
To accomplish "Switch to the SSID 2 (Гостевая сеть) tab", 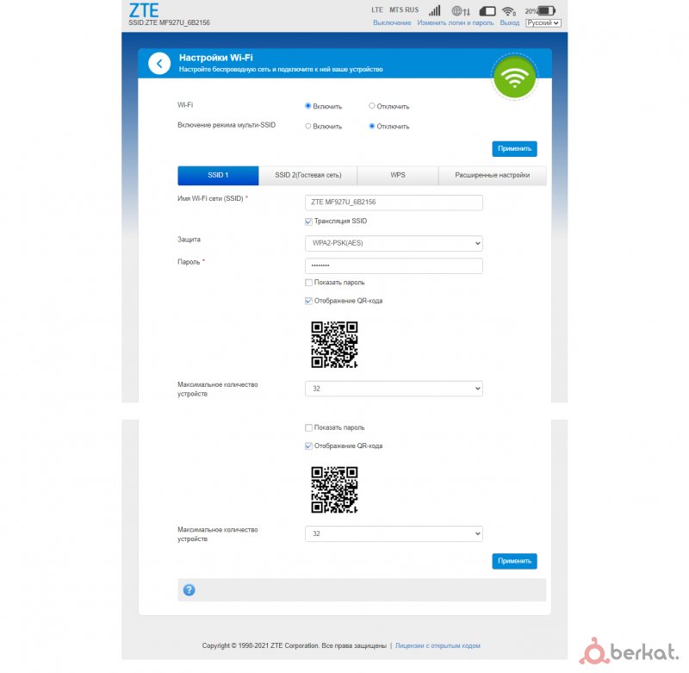I will coord(308,175).
